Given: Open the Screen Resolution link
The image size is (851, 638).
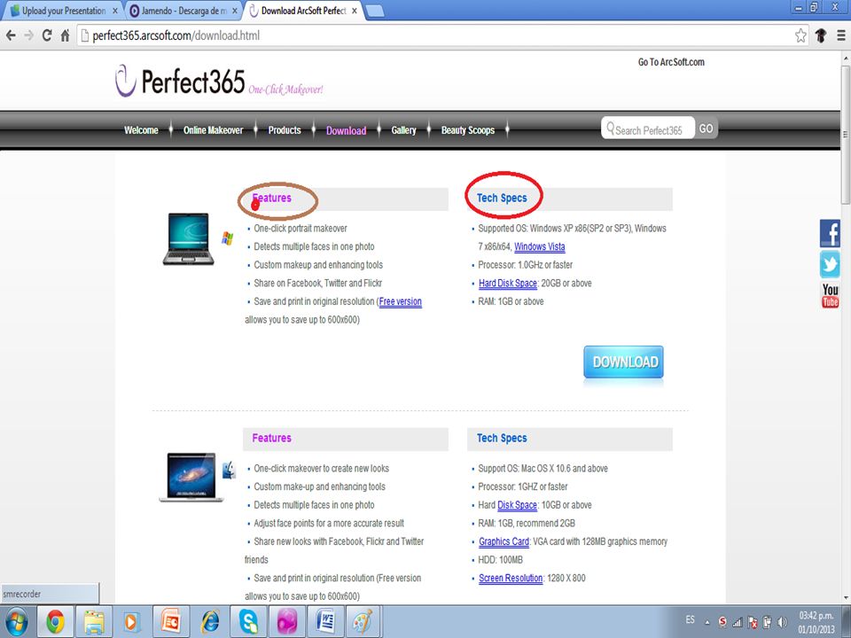Looking at the screenshot, I should [511, 579].
